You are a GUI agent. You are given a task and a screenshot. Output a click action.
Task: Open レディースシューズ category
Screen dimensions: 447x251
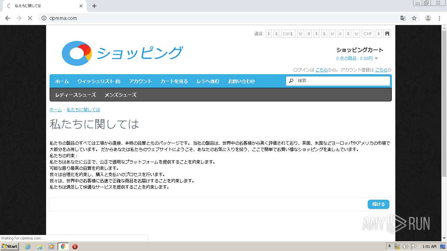tap(75, 95)
